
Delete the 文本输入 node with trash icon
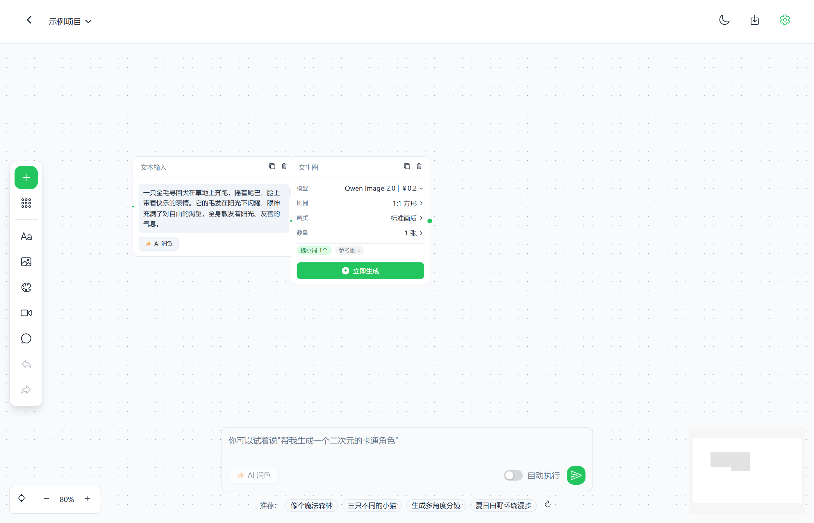point(284,166)
